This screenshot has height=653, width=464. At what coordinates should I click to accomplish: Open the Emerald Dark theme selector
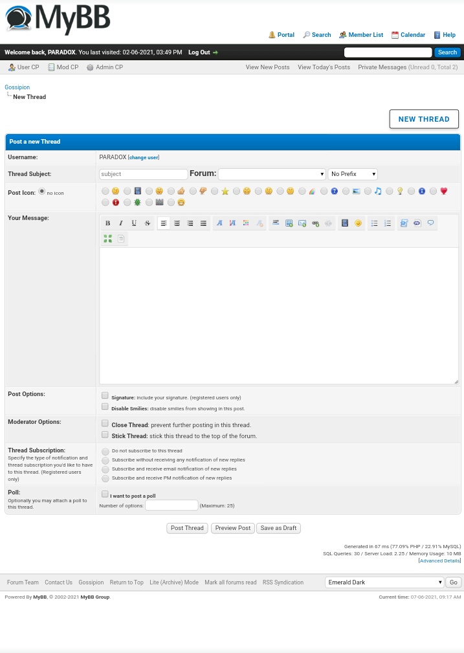384,582
